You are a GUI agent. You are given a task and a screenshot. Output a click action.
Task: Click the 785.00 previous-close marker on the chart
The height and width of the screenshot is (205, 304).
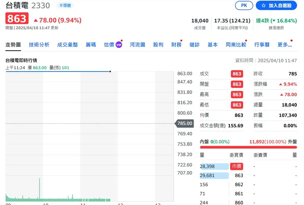[x=185, y=123]
